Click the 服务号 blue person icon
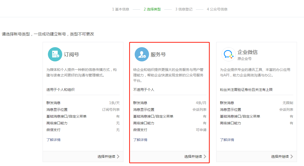 142,54
